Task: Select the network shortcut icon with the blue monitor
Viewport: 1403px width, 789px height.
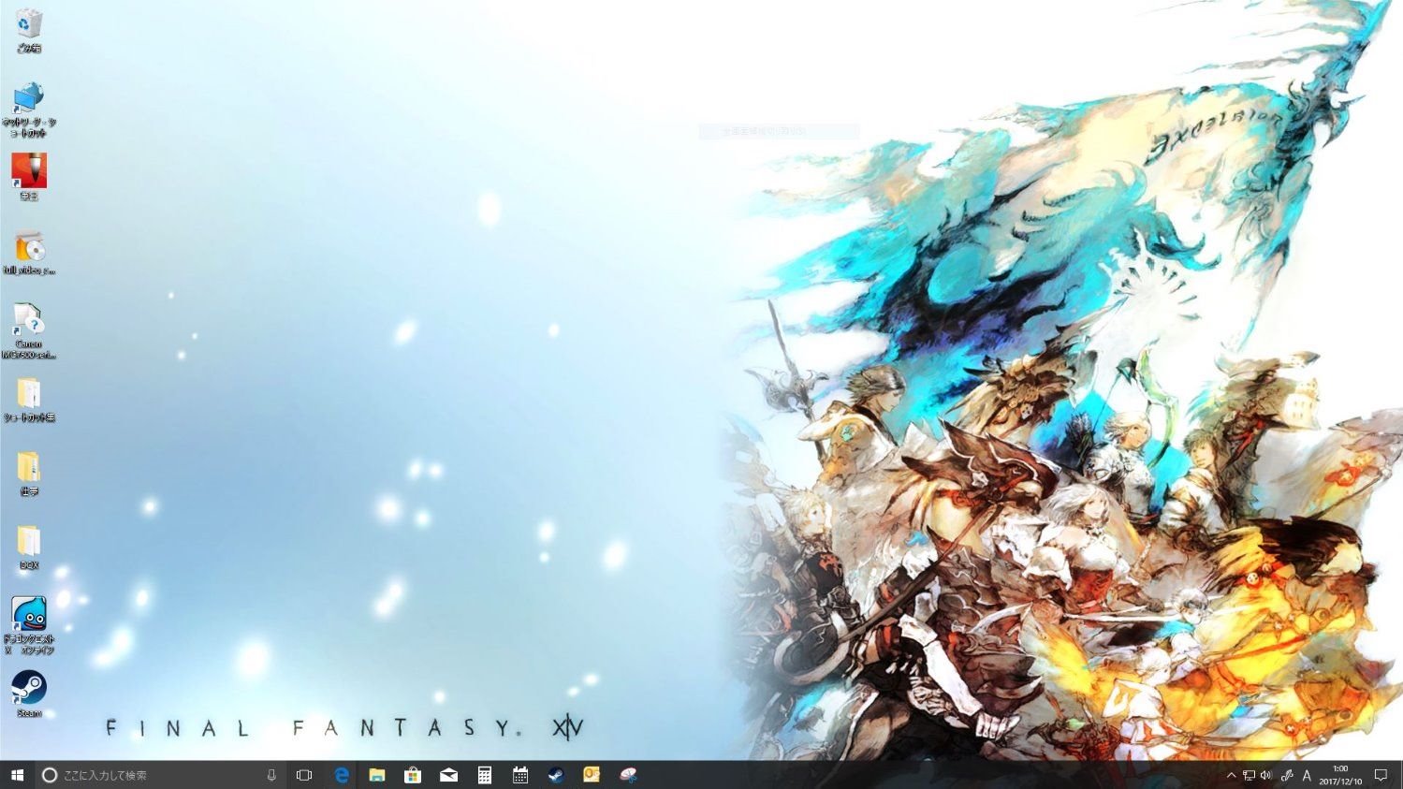Action: [x=29, y=109]
